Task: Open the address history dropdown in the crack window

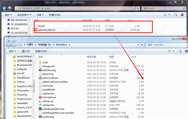Action: coord(134,8)
